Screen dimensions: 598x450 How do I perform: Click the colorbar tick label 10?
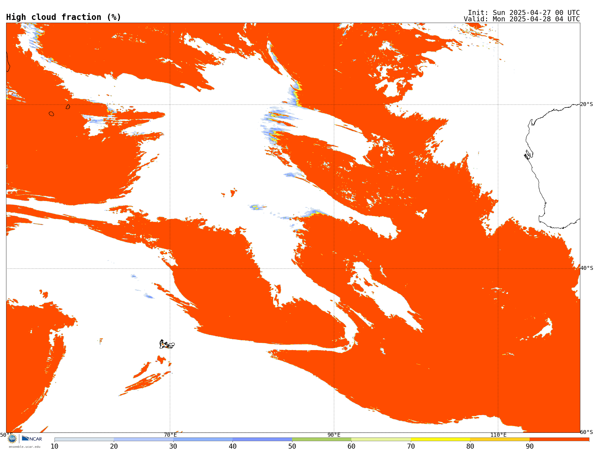point(55,446)
